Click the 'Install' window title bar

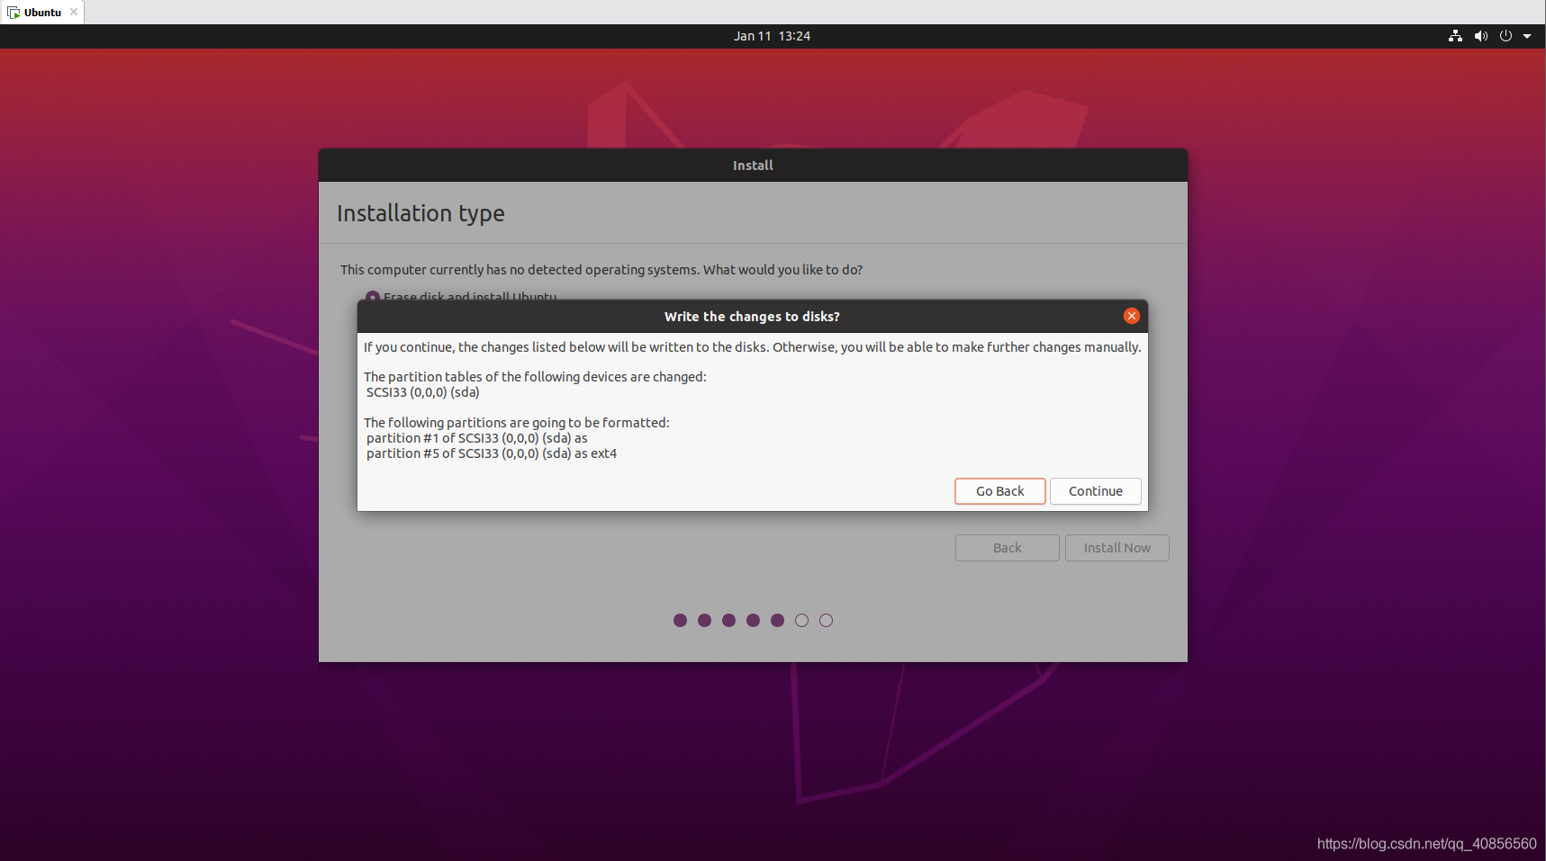tap(753, 166)
